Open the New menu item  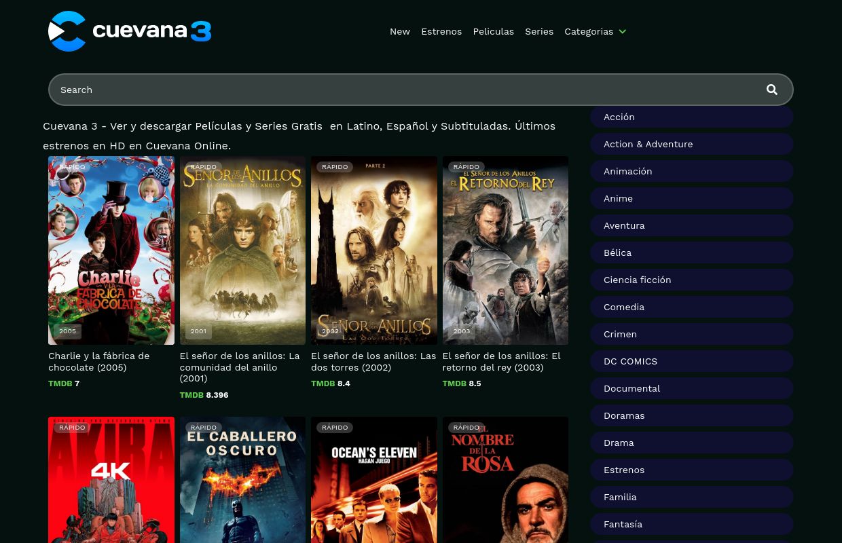(x=400, y=31)
